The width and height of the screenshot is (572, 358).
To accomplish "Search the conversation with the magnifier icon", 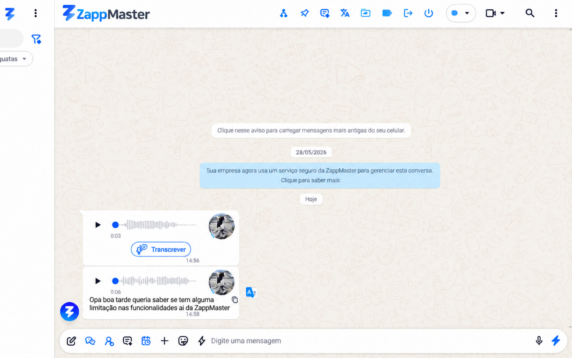I will (529, 13).
